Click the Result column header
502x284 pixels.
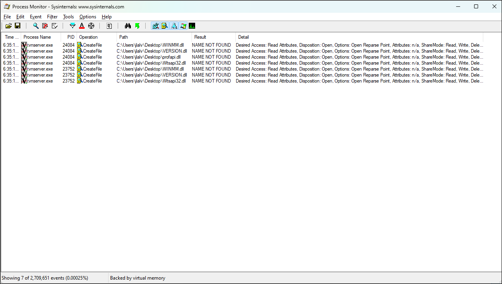[x=213, y=37]
